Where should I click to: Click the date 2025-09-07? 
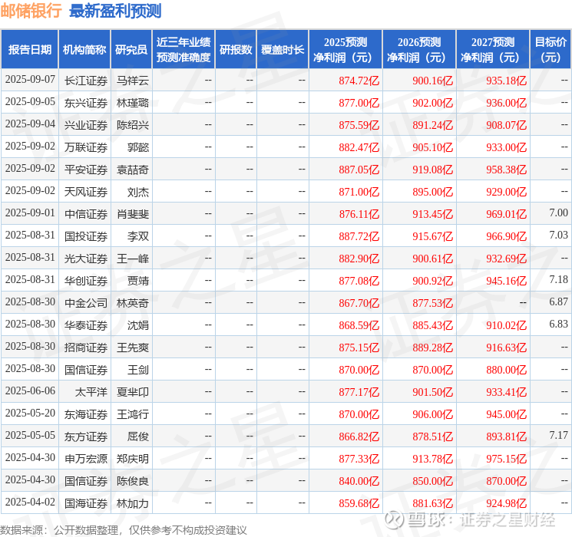[30, 79]
